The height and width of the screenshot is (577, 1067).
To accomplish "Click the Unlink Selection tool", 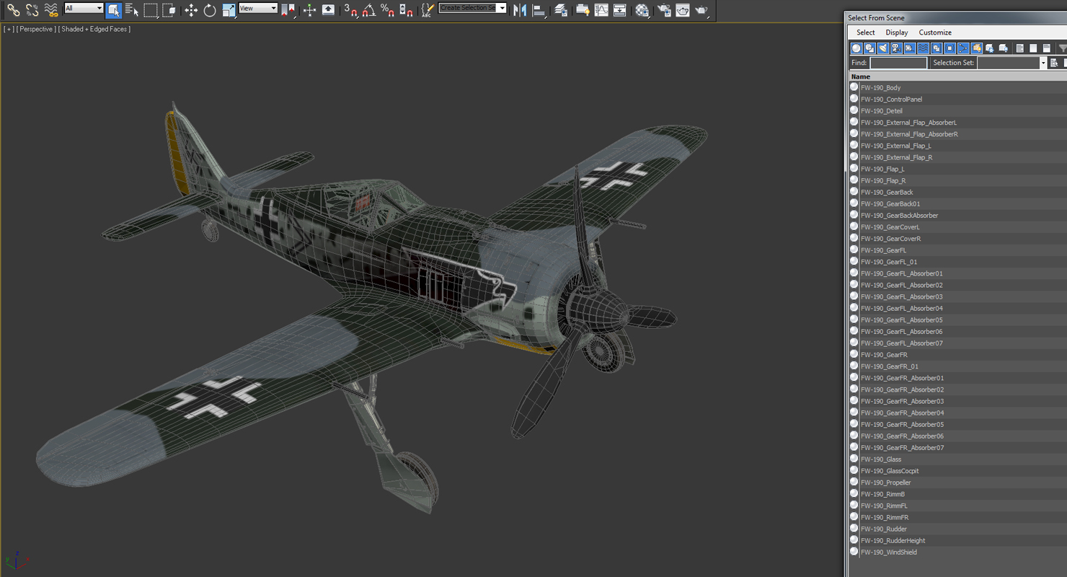I will (x=32, y=10).
